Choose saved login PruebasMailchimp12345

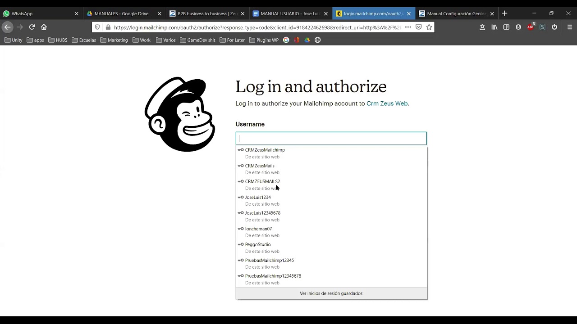[331, 263]
